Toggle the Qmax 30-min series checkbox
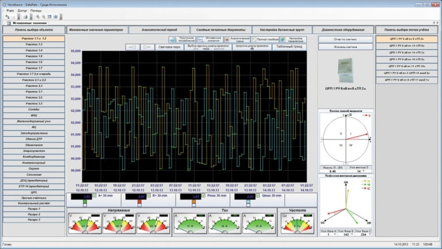 (258, 195)
